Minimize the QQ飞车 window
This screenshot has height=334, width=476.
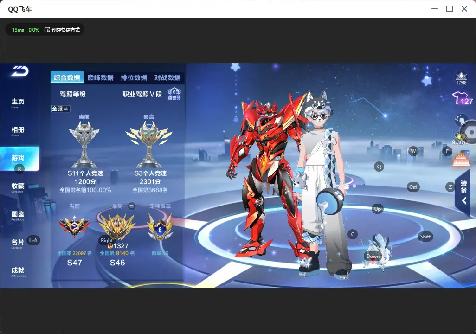(435, 9)
